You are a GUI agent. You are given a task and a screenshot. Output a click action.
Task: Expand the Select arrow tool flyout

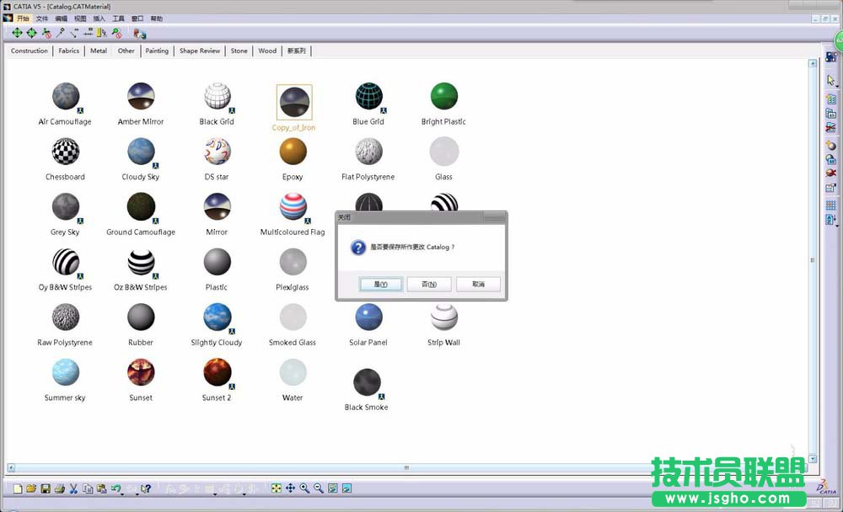pos(836,85)
